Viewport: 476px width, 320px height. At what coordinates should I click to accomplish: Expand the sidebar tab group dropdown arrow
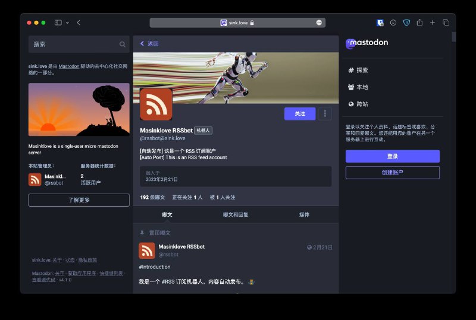[67, 23]
